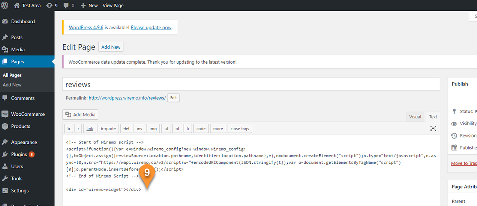Open Media library in sidebar
The height and width of the screenshot is (206, 477).
click(x=27, y=49)
